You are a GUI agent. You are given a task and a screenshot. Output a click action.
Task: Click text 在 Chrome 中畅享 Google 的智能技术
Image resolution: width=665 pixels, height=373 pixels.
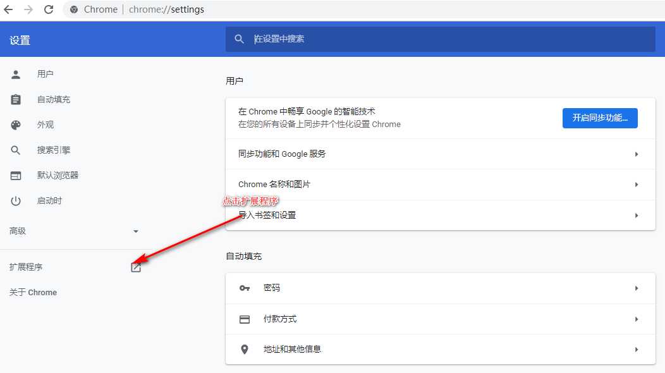pos(307,112)
